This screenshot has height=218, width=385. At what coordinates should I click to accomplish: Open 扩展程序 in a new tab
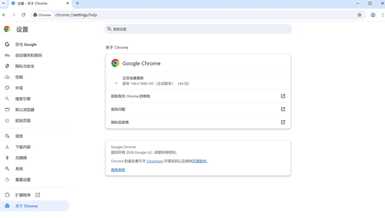coord(35,195)
